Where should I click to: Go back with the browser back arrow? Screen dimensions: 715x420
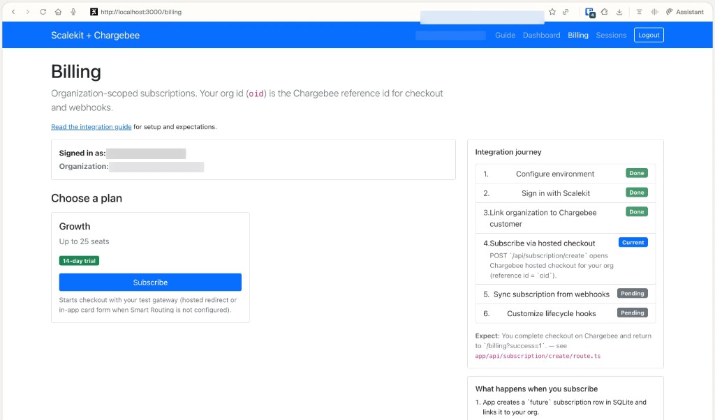(13, 12)
